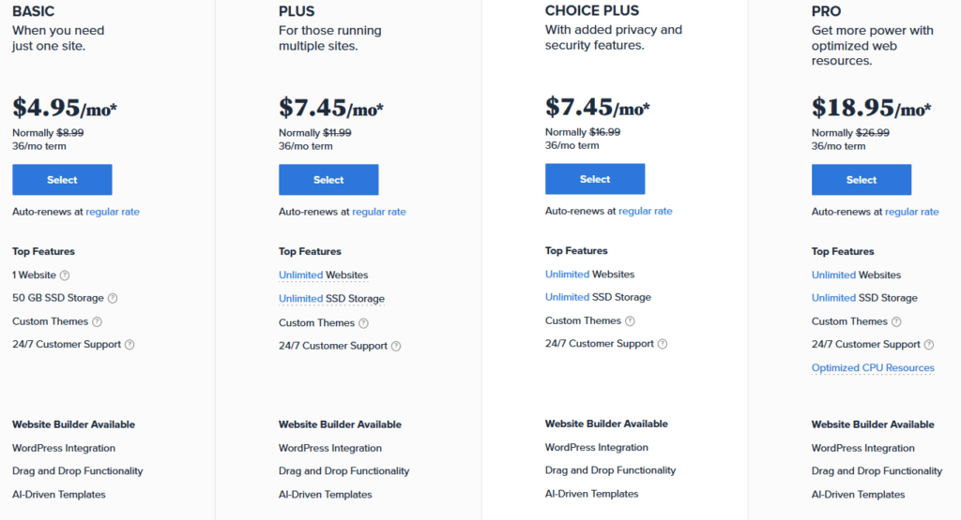Click Choice Plus 24/7 Customer Support help icon
961x520 pixels.
click(663, 344)
